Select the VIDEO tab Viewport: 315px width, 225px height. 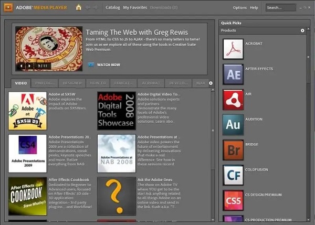click(20, 83)
